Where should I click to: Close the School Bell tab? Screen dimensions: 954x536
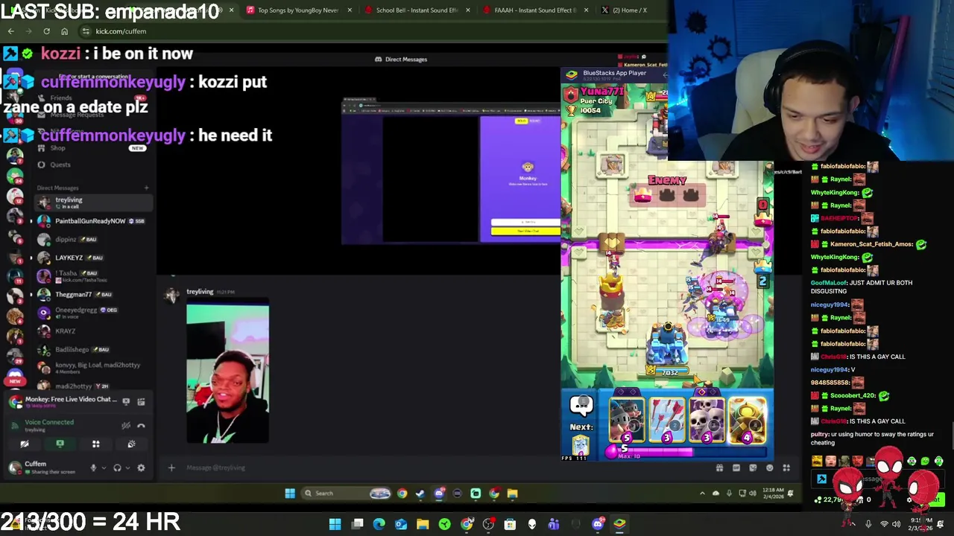[x=468, y=10]
